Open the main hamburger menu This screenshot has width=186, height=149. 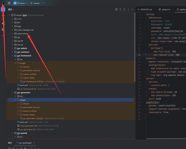pyautogui.click(x=9, y=3)
